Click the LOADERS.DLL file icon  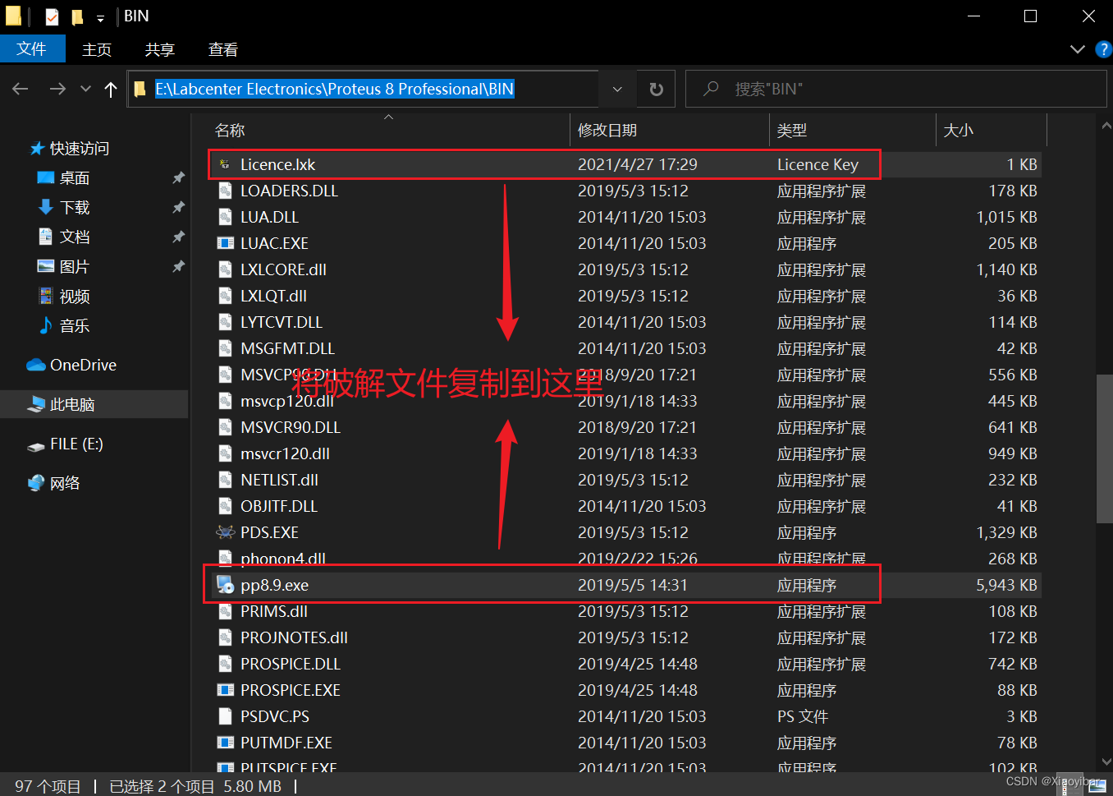coord(225,191)
